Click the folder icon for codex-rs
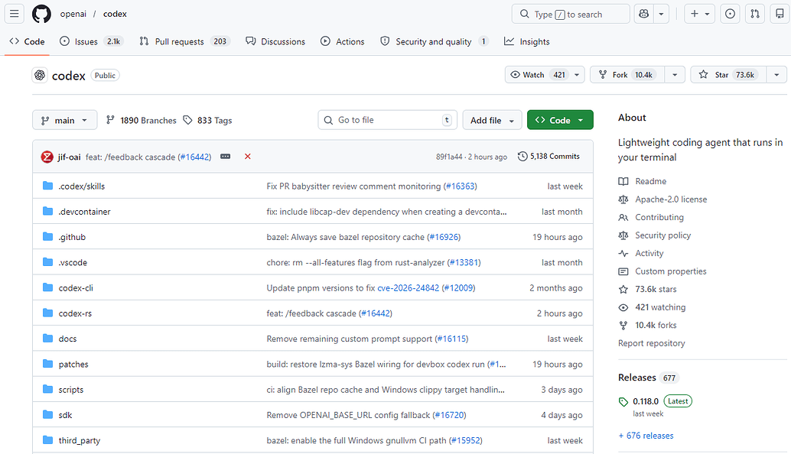The height and width of the screenshot is (454, 791). (48, 313)
